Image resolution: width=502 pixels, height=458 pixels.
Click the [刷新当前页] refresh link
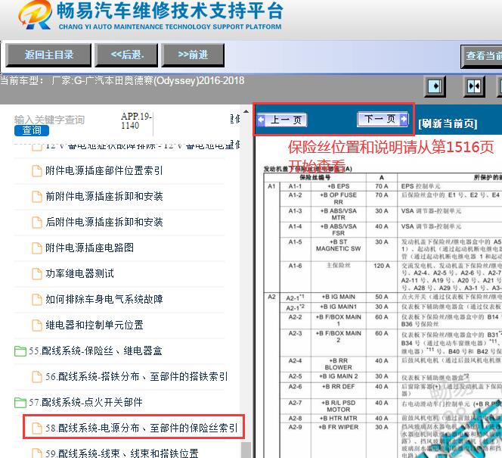[448, 123]
